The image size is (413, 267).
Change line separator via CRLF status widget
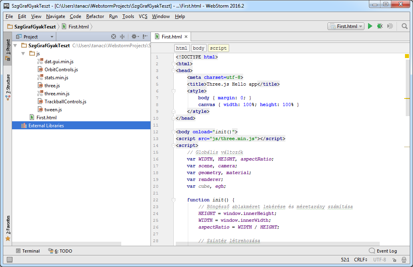coord(360,260)
